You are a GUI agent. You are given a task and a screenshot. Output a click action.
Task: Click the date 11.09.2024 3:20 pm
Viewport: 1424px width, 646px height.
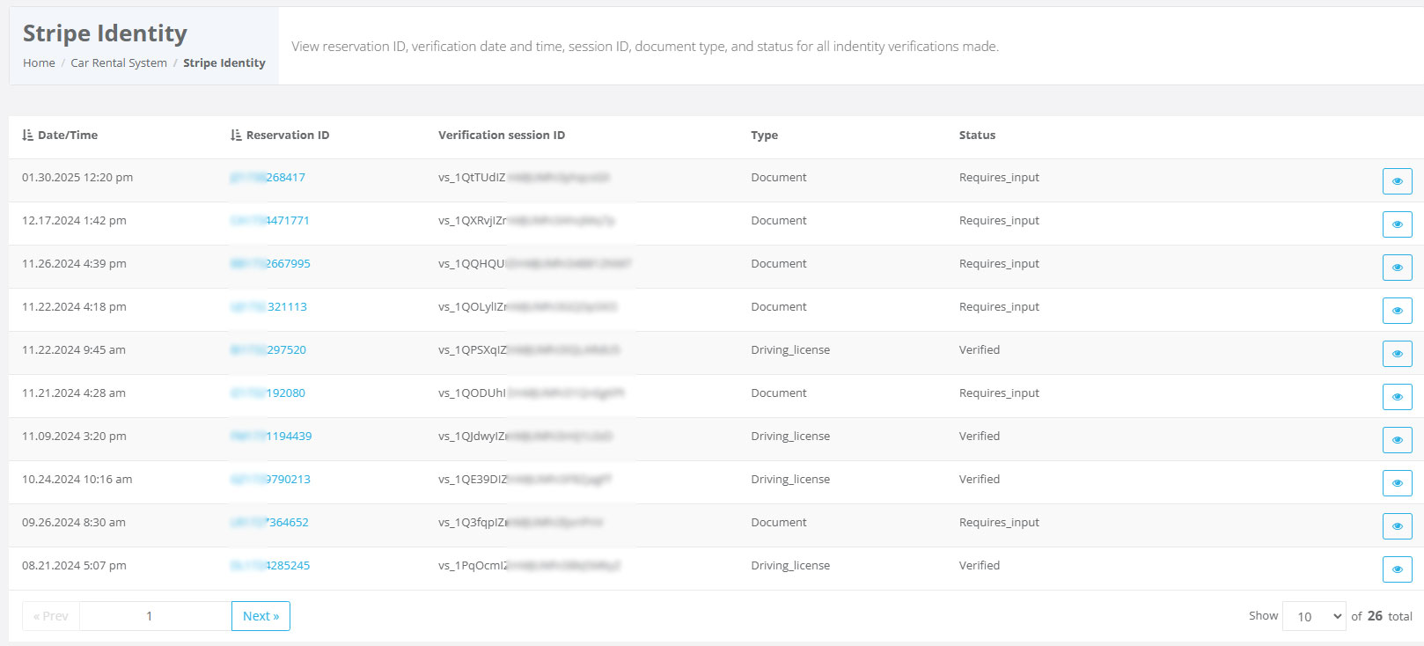(74, 437)
